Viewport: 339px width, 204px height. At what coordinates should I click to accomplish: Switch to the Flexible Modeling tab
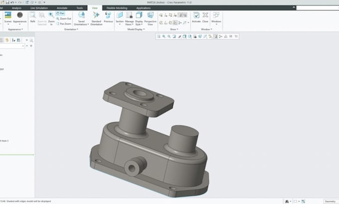click(117, 8)
